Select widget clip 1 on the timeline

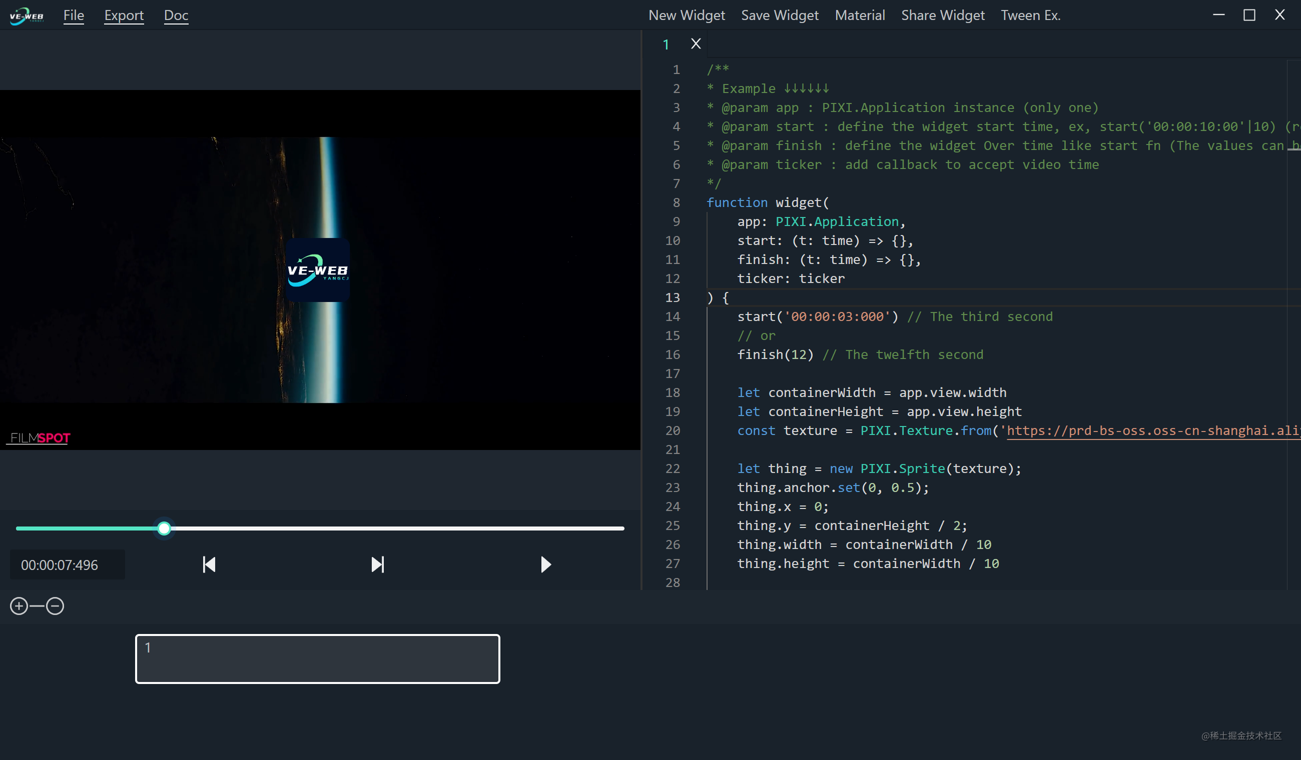pyautogui.click(x=318, y=659)
